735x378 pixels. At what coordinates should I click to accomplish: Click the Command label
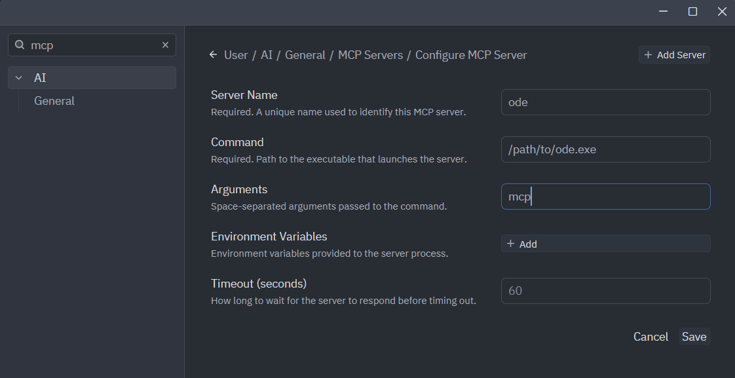point(237,142)
